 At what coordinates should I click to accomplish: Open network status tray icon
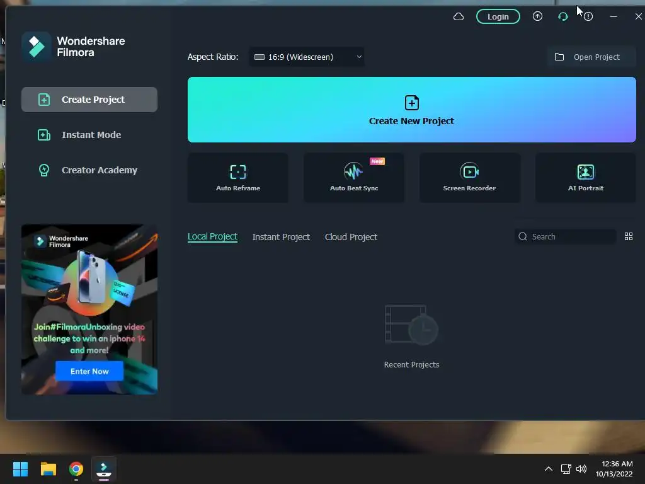(566, 469)
